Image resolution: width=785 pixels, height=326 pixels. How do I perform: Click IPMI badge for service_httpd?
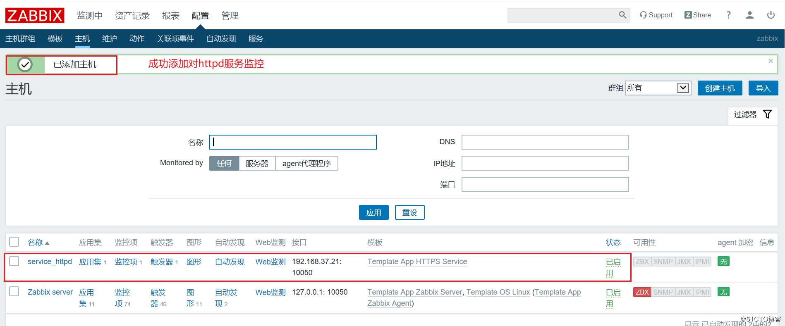click(702, 262)
